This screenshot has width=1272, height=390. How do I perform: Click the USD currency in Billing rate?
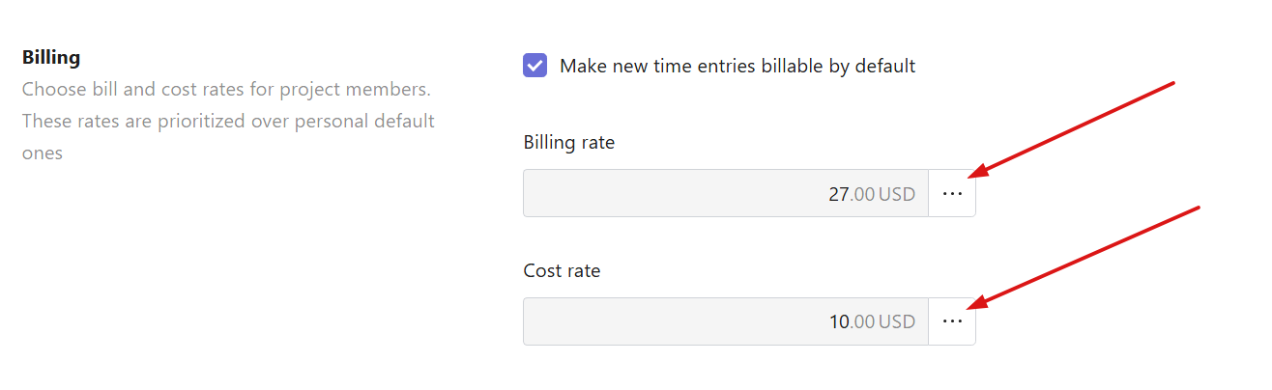click(x=897, y=194)
